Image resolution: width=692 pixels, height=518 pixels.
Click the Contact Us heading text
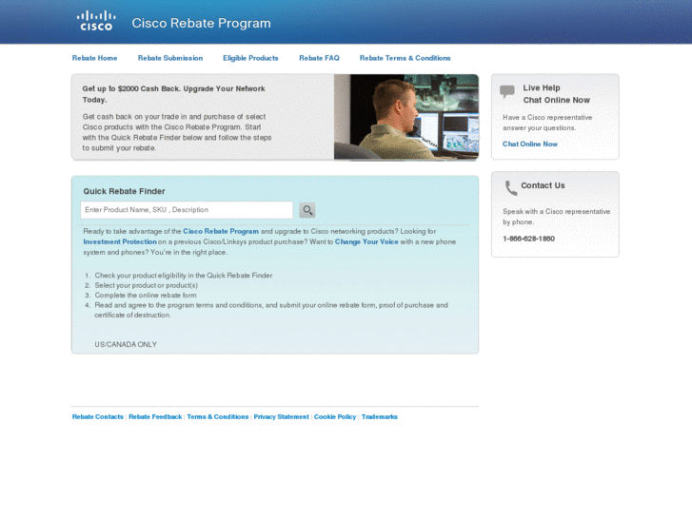(x=543, y=185)
